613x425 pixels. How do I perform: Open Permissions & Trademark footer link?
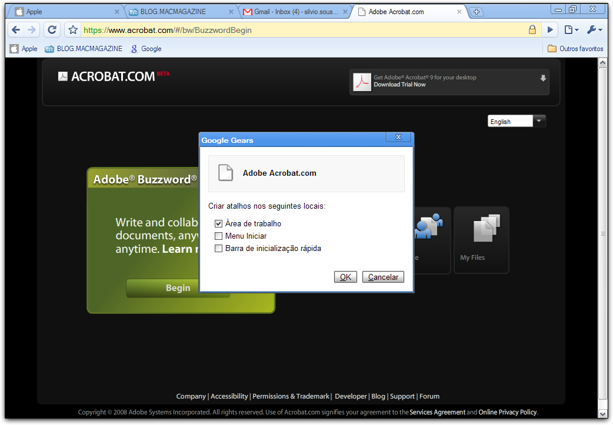(291, 396)
